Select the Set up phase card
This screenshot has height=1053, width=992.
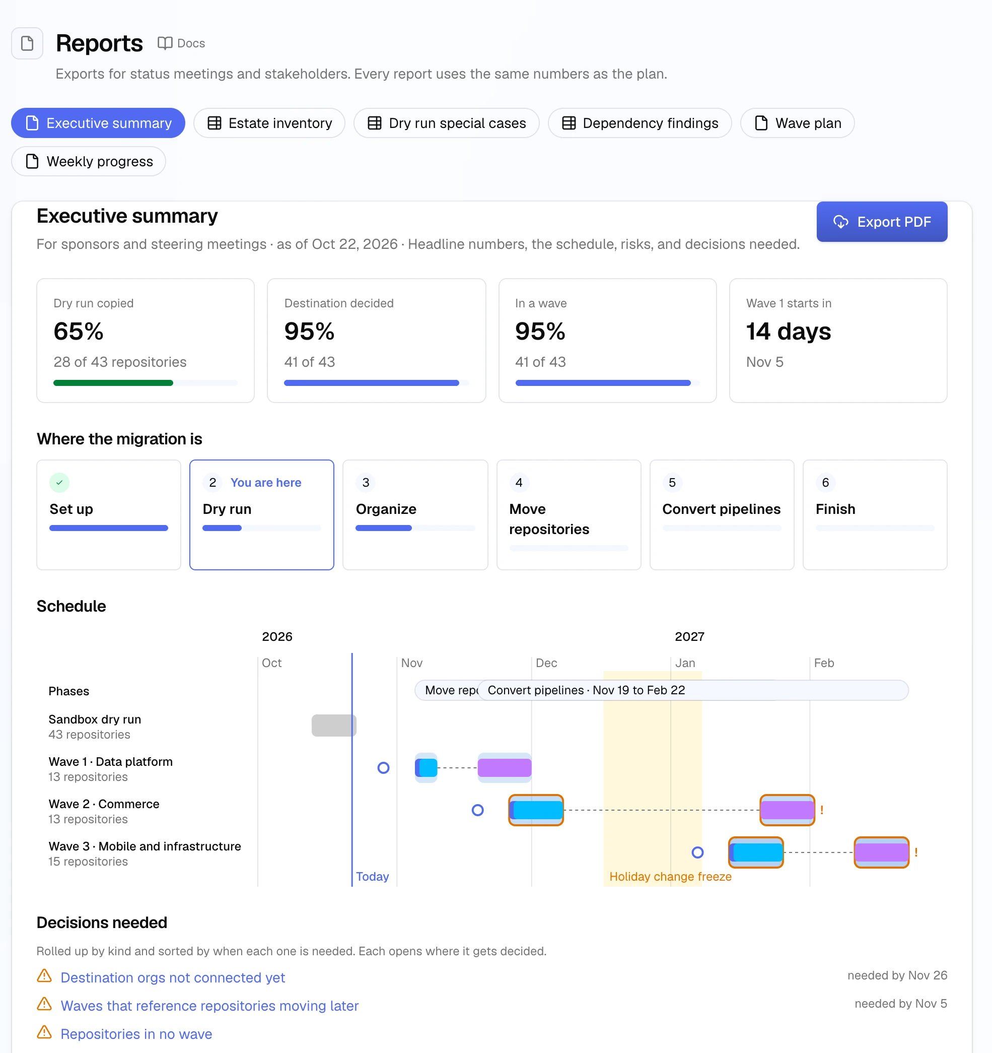click(x=109, y=515)
